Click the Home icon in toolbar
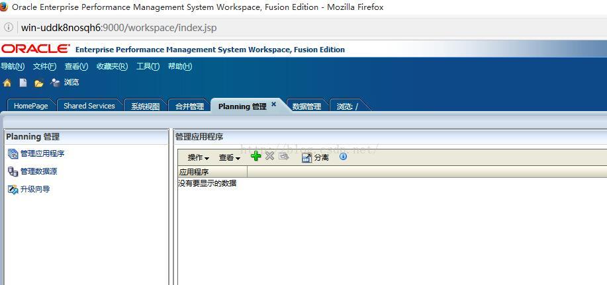This screenshot has width=607, height=285. pyautogui.click(x=7, y=83)
